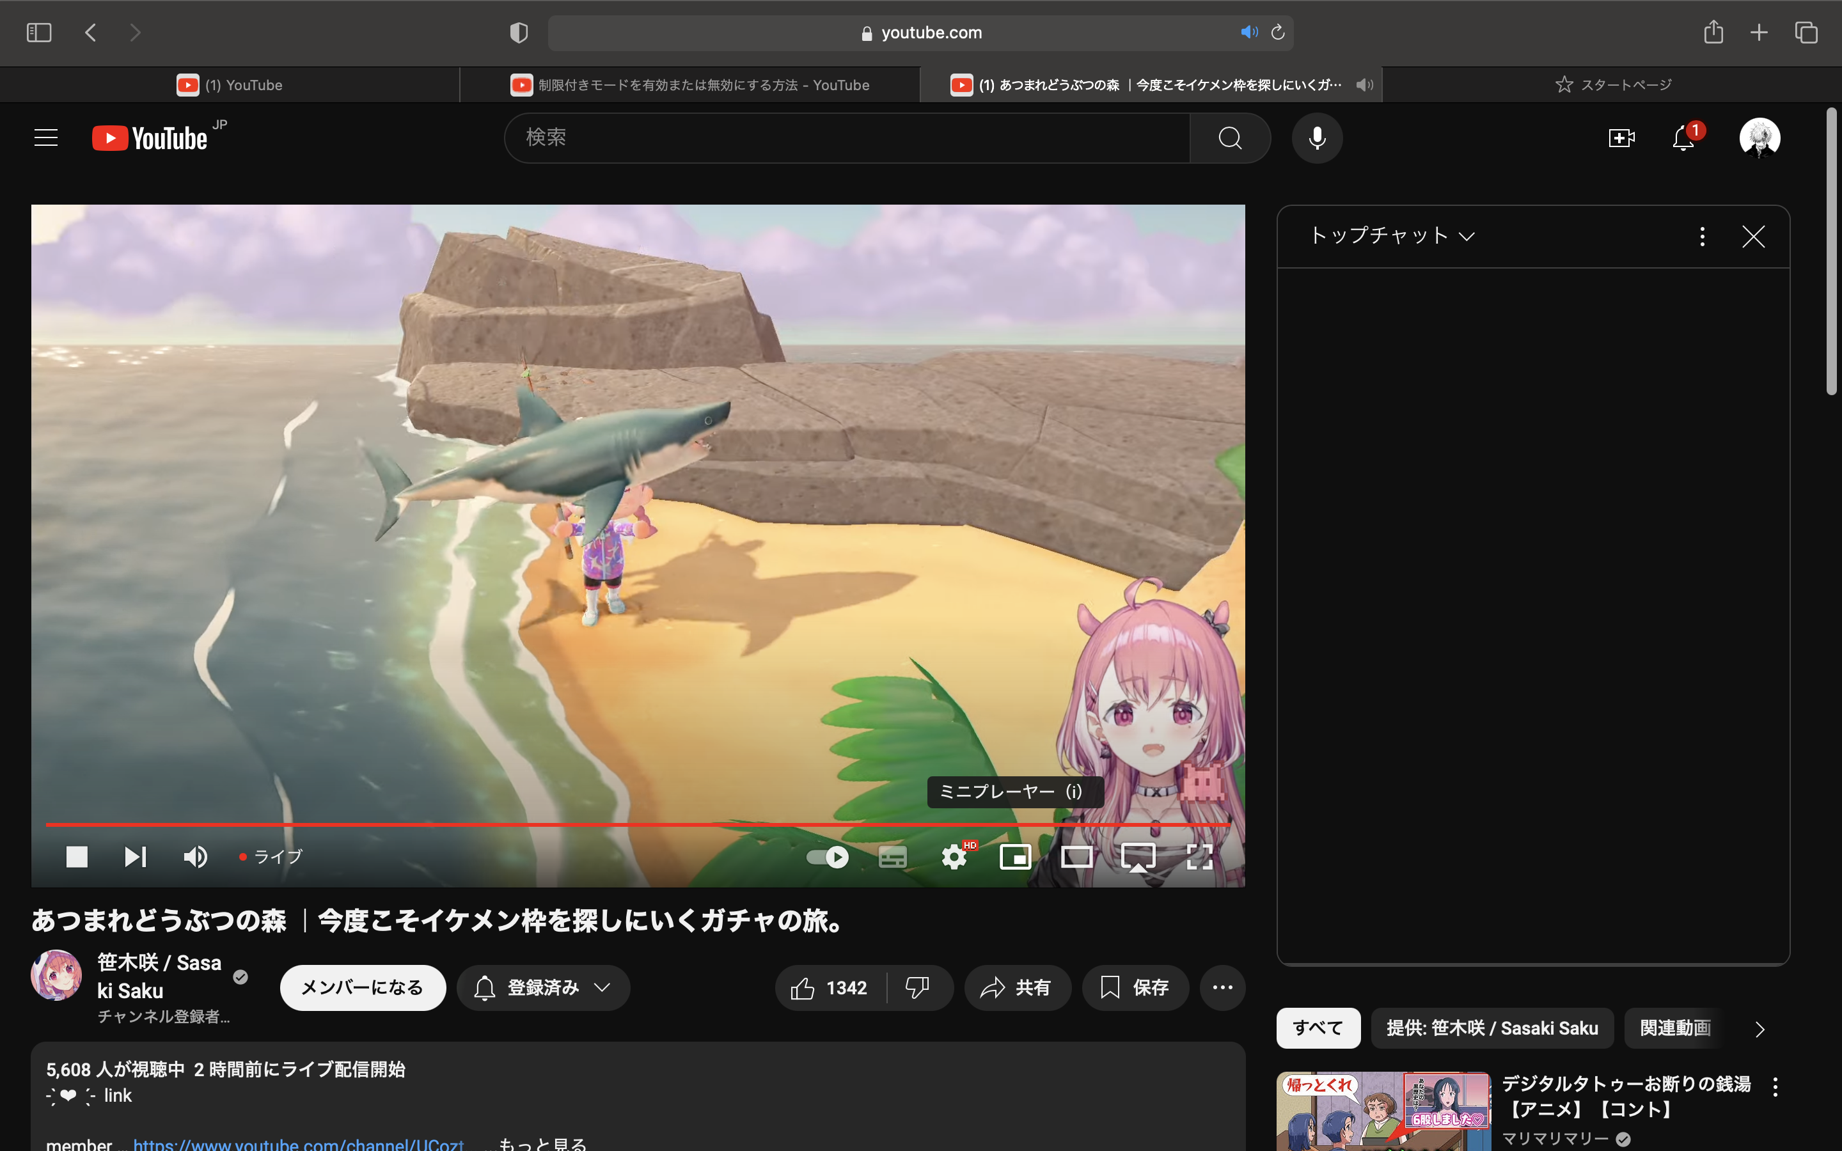Switch to theater mode view
The height and width of the screenshot is (1151, 1842).
tap(1077, 856)
